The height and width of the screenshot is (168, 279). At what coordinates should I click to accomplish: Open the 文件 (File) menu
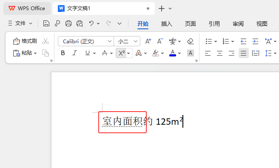[20, 23]
